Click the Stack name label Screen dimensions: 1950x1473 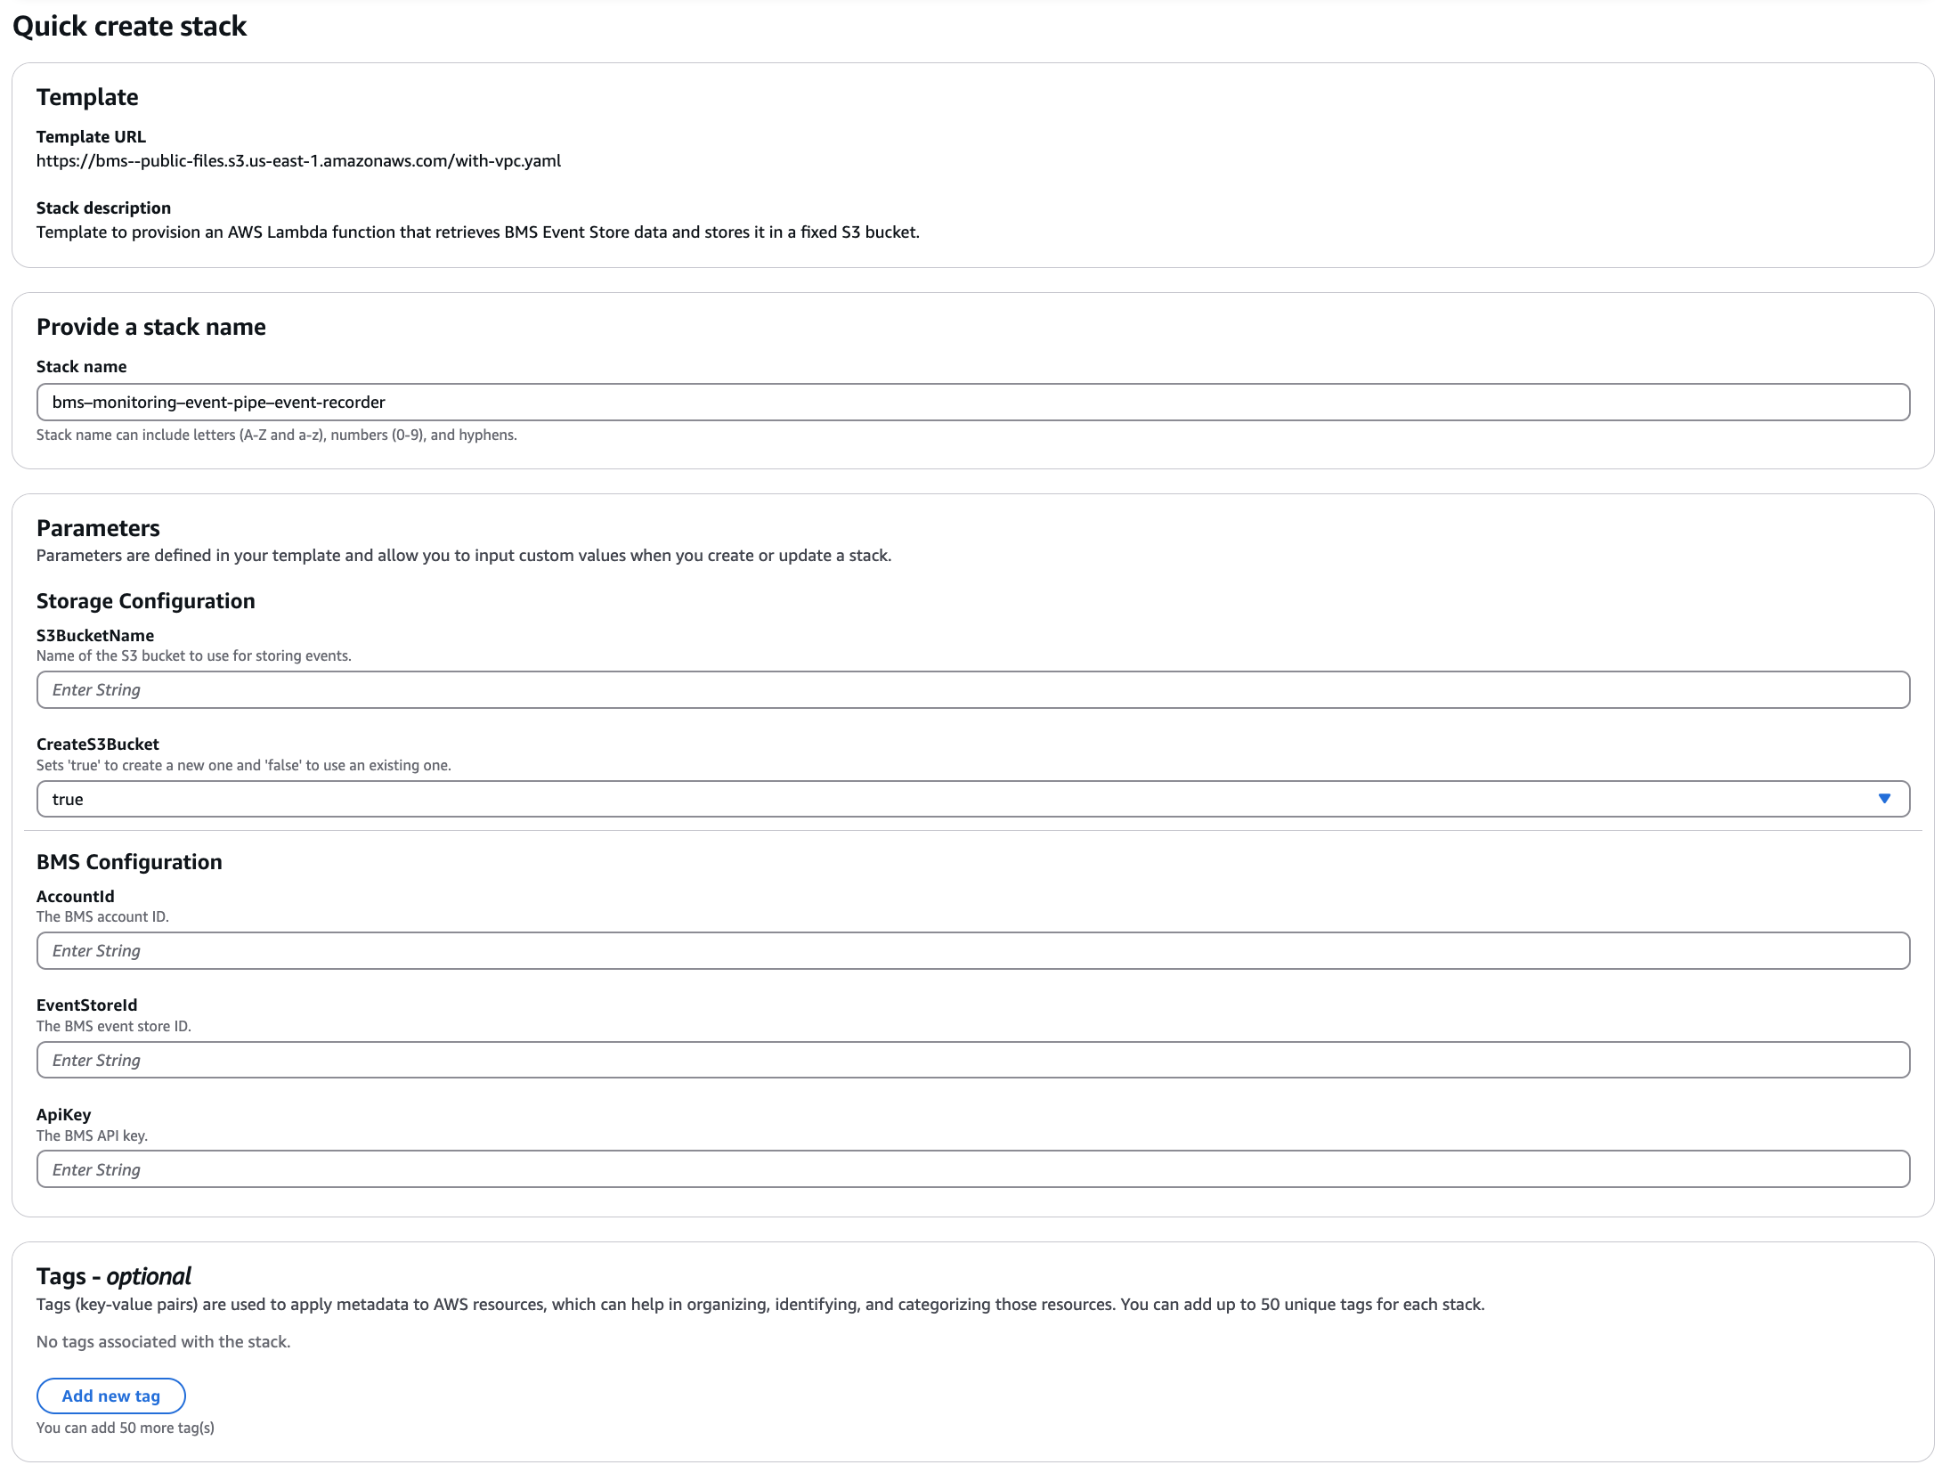[x=81, y=367]
